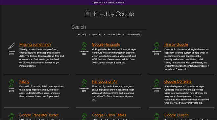Screen dimensions: 217x120
Task: Click the Hangouts on Air description paragraph
Action: pos(113,93)
